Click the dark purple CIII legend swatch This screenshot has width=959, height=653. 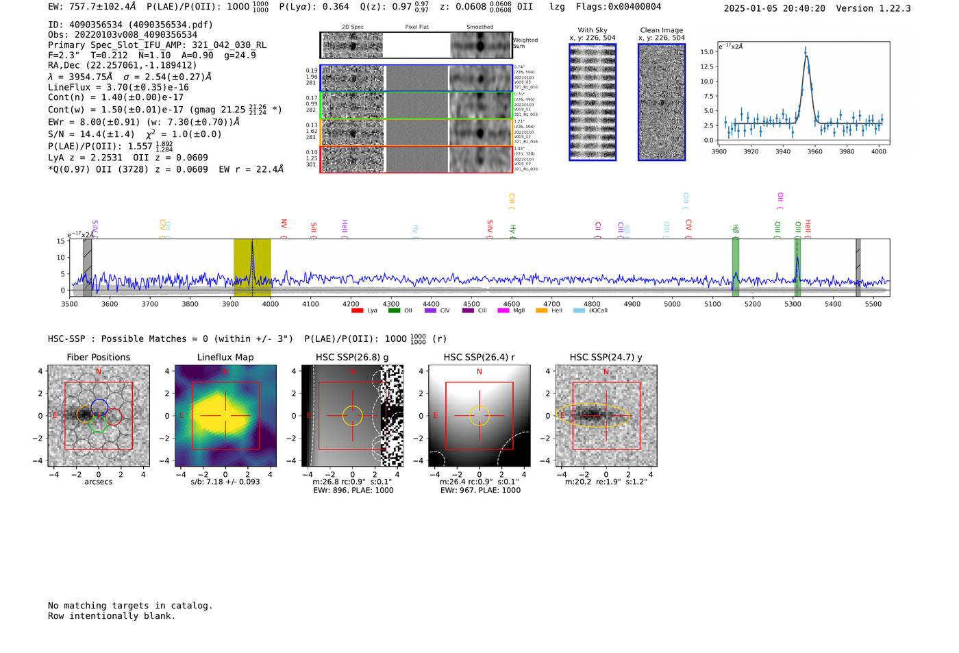pyautogui.click(x=468, y=310)
